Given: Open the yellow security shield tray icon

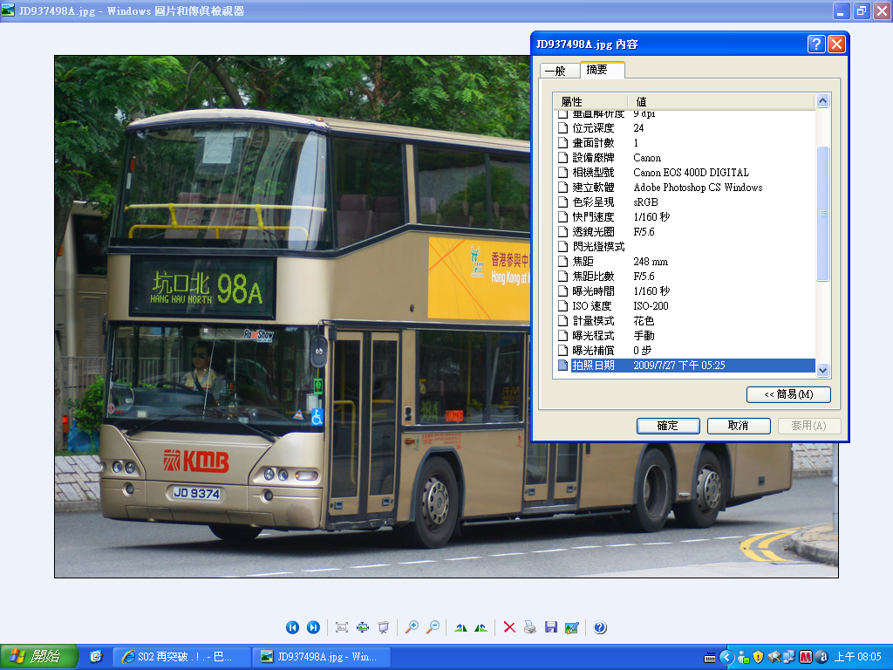Looking at the screenshot, I should [x=758, y=658].
